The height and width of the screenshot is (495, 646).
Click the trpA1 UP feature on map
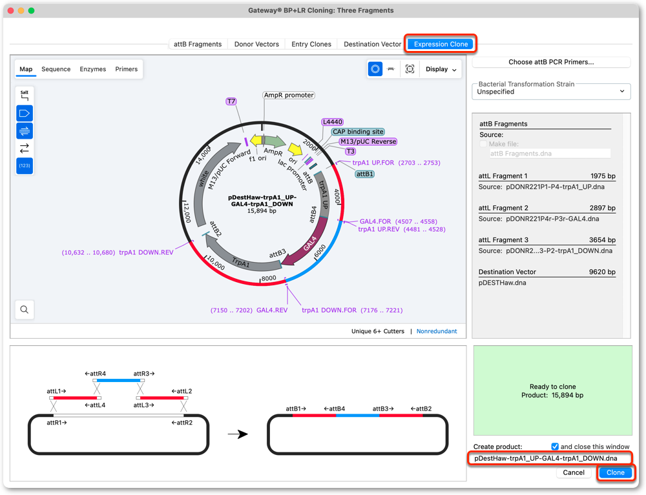[x=324, y=194]
